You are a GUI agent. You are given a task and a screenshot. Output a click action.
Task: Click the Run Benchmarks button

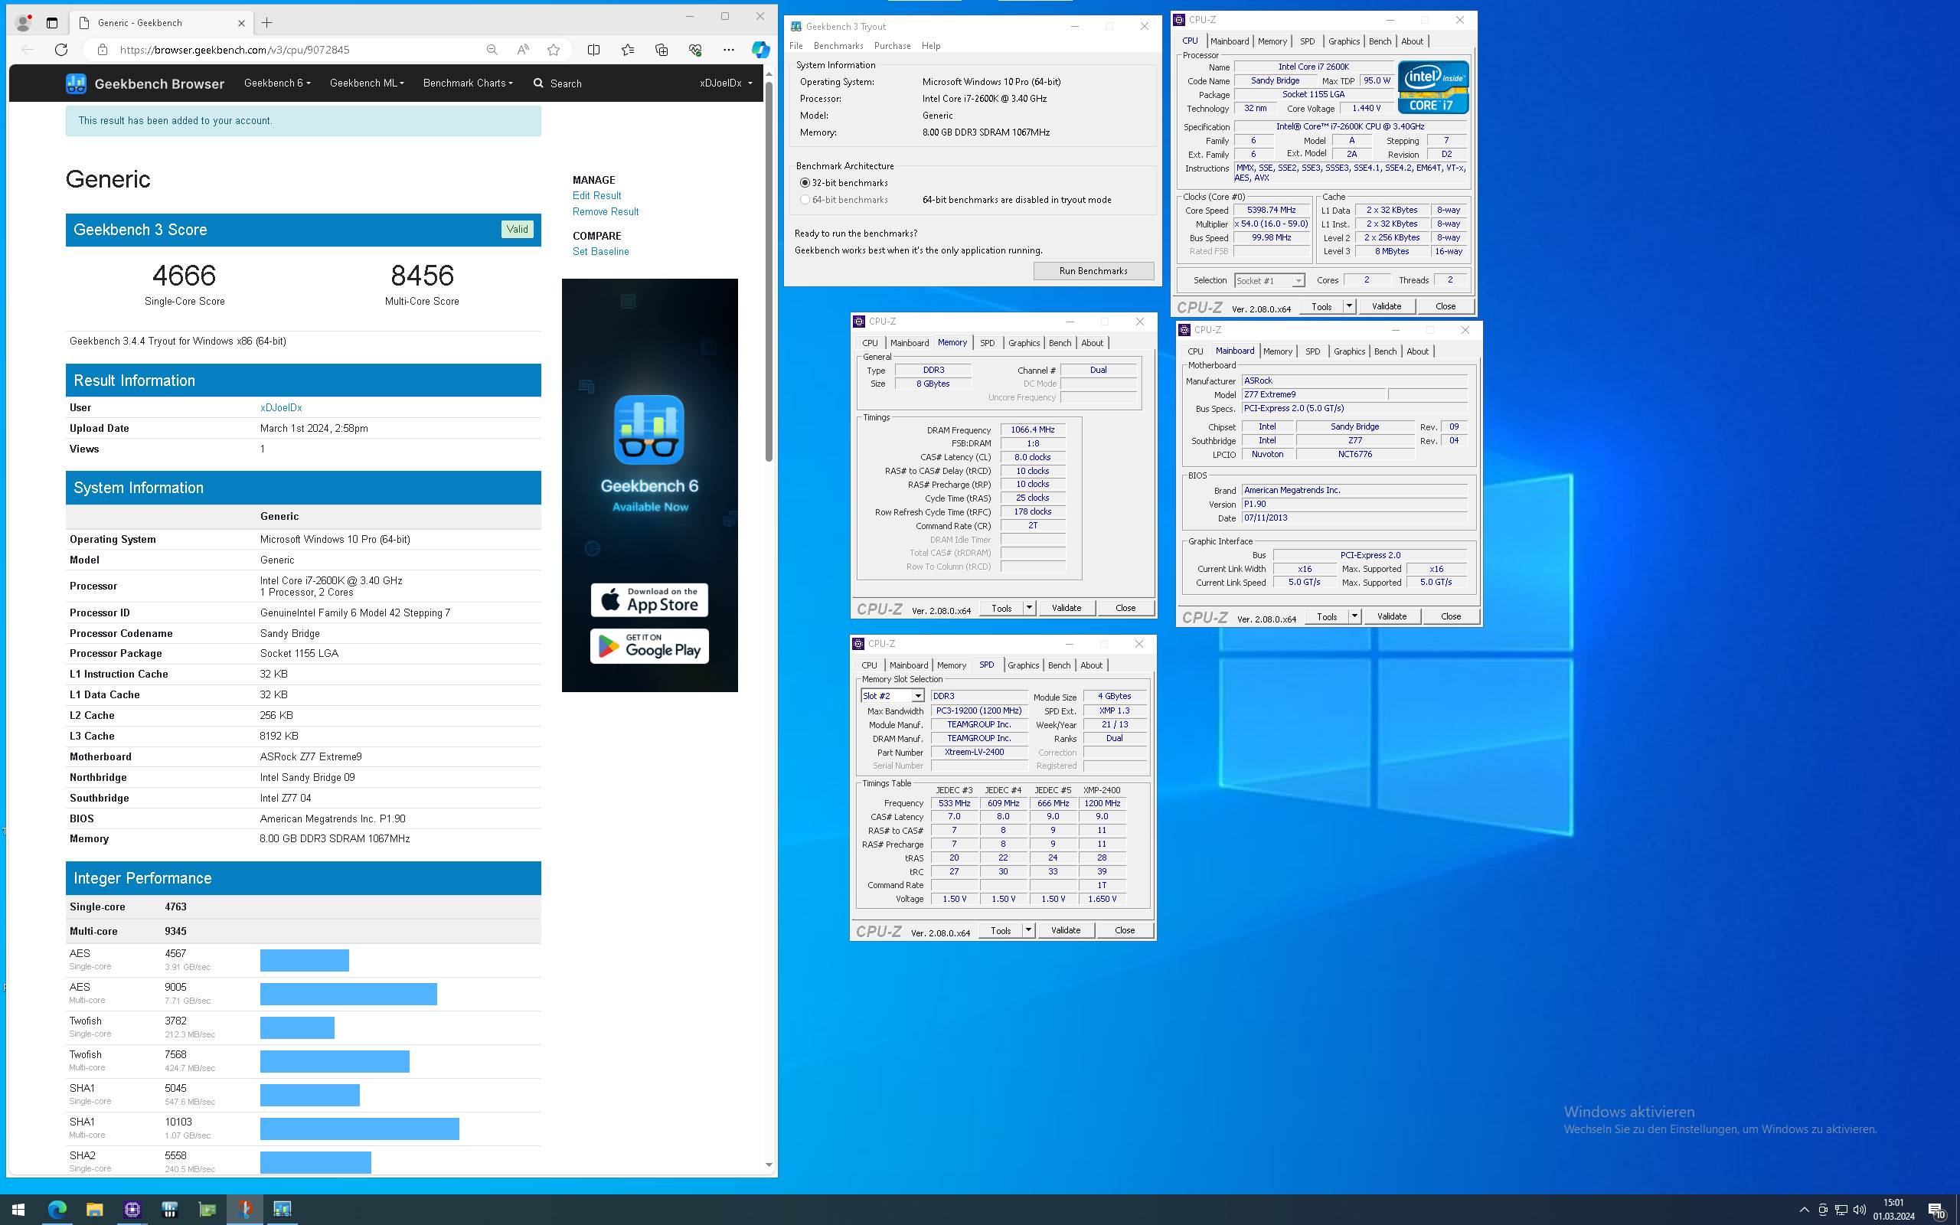click(x=1093, y=270)
